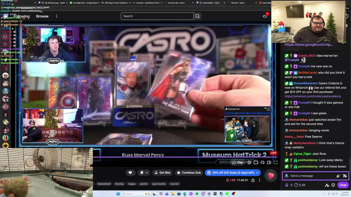The image size is (351, 197).
Task: Click the Twitch Search input box
Action: coord(157,16)
